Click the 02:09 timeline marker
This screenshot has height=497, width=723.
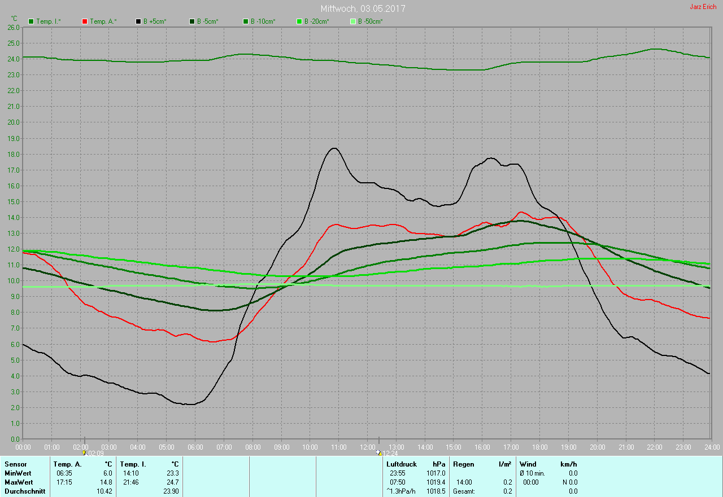click(93, 452)
